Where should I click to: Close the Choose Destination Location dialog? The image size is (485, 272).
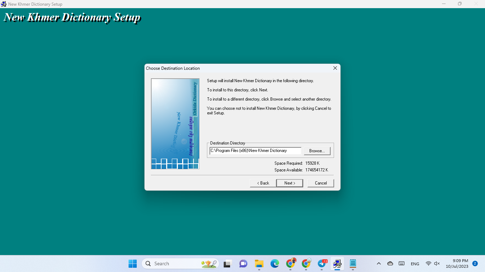(335, 68)
